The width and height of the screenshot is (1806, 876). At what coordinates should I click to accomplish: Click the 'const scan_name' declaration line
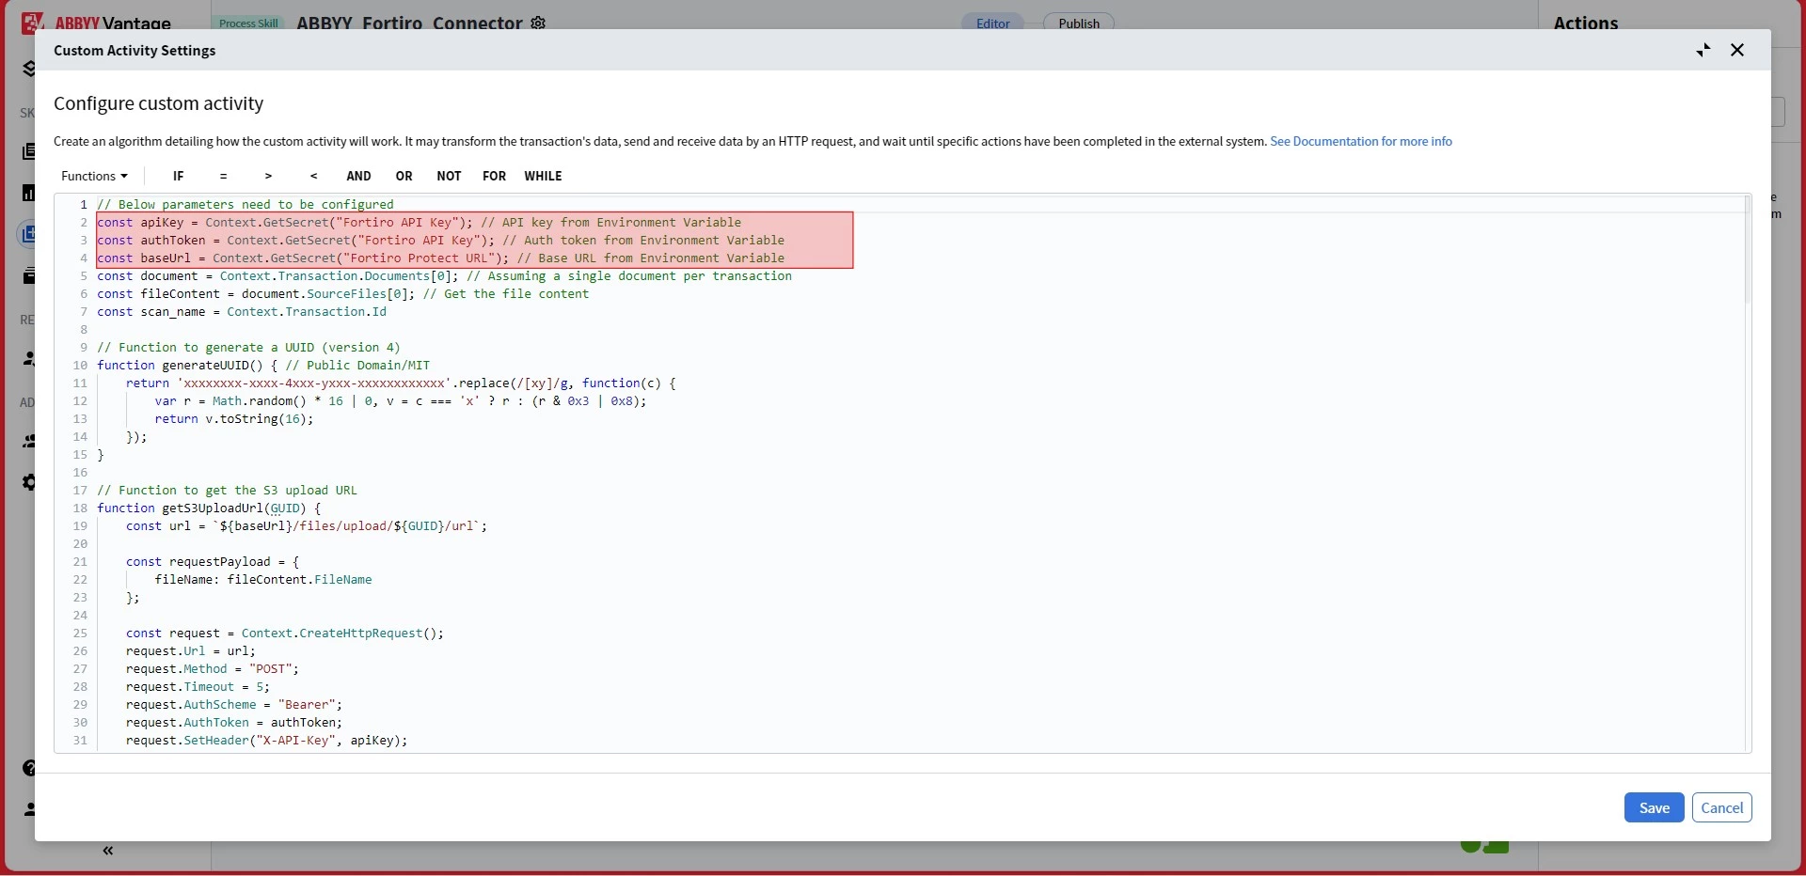[x=242, y=311]
